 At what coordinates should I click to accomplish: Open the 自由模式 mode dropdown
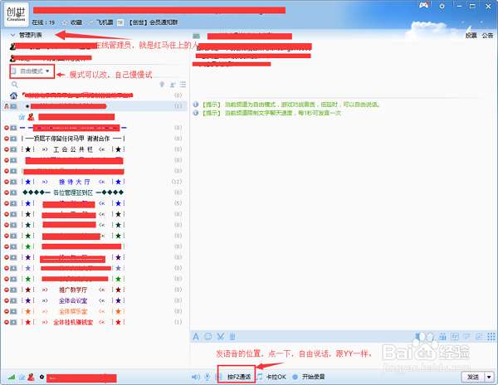(32, 71)
